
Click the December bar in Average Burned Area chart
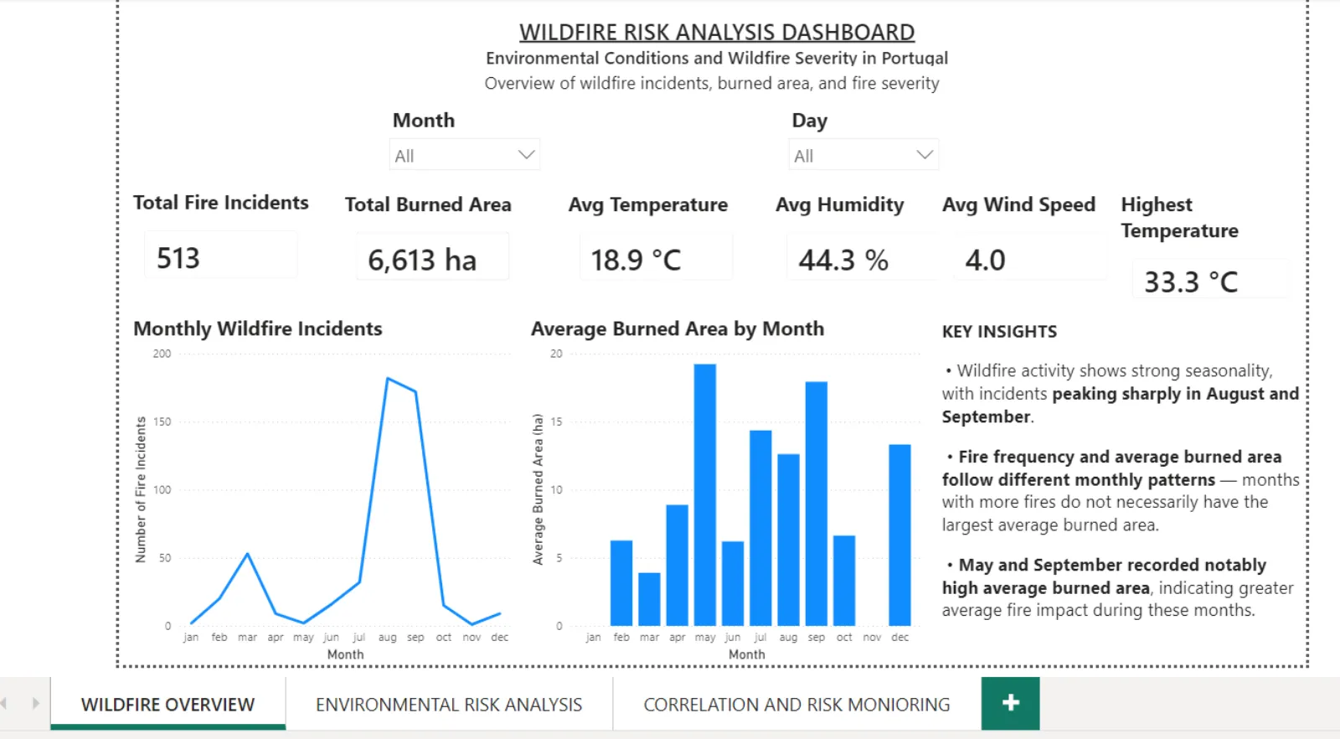[899, 535]
